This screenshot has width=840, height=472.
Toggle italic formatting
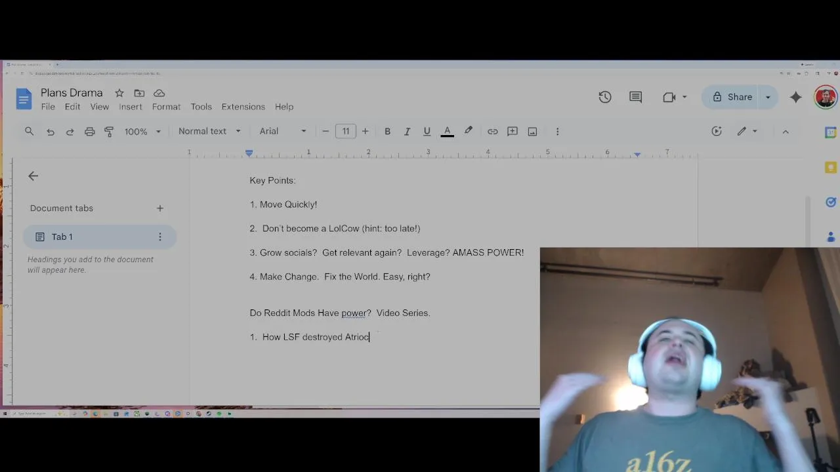coord(407,132)
